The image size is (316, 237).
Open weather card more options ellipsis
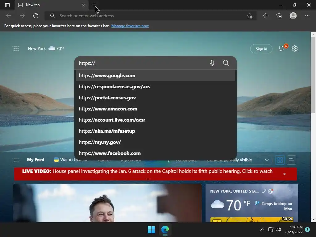tap(289, 191)
